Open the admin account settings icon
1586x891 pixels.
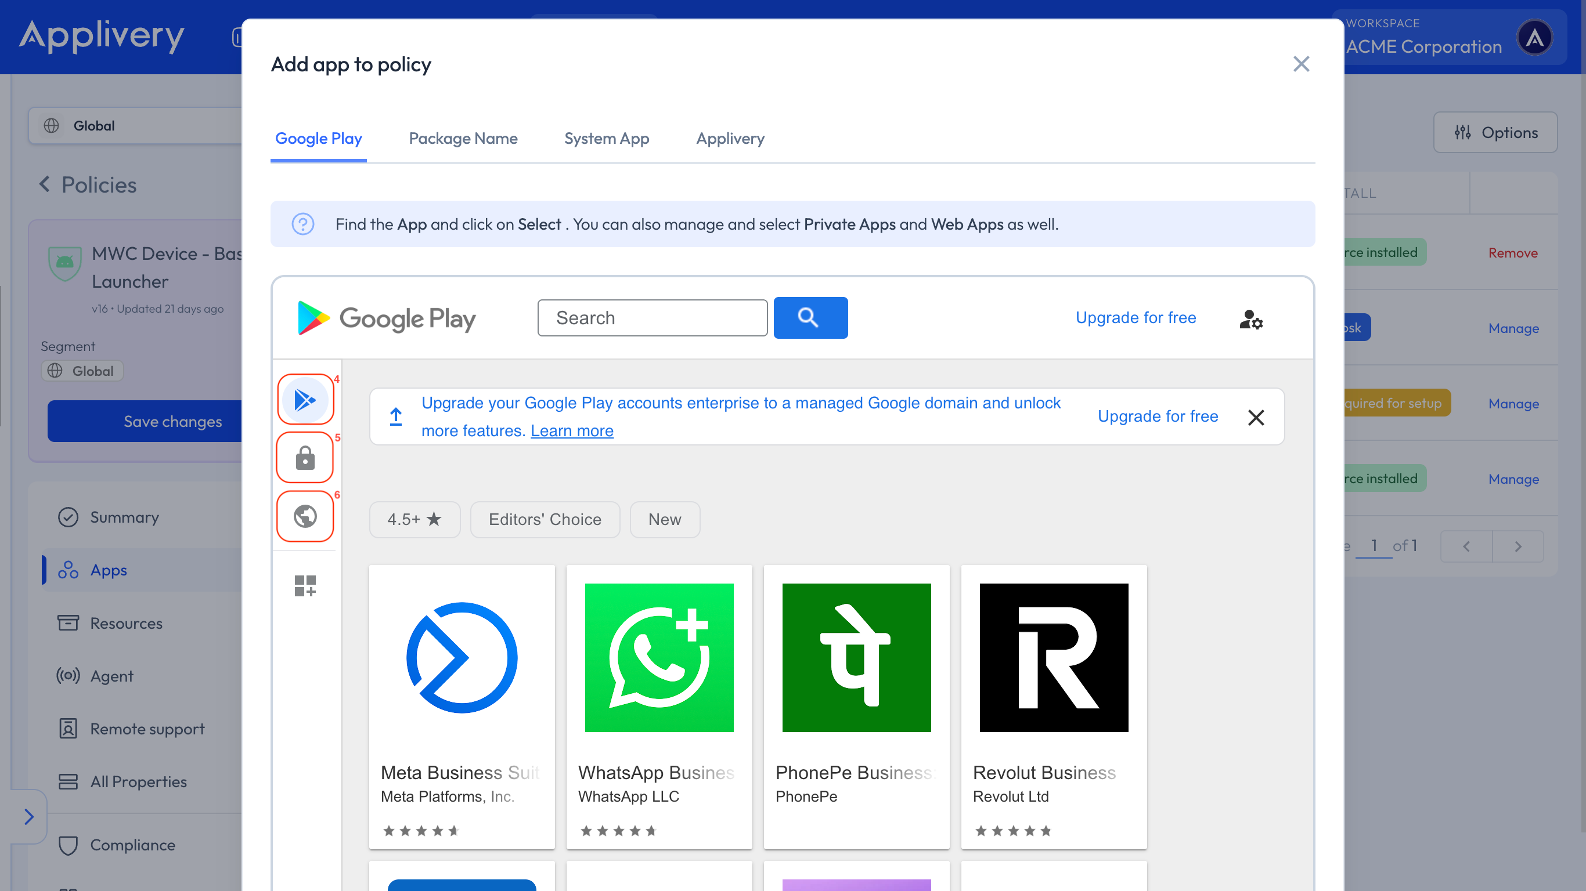point(1250,320)
